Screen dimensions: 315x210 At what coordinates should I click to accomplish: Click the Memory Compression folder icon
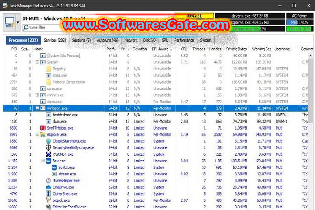(49, 82)
